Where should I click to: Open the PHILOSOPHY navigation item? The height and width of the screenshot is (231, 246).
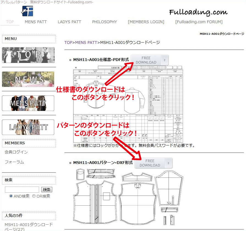[x=105, y=22]
